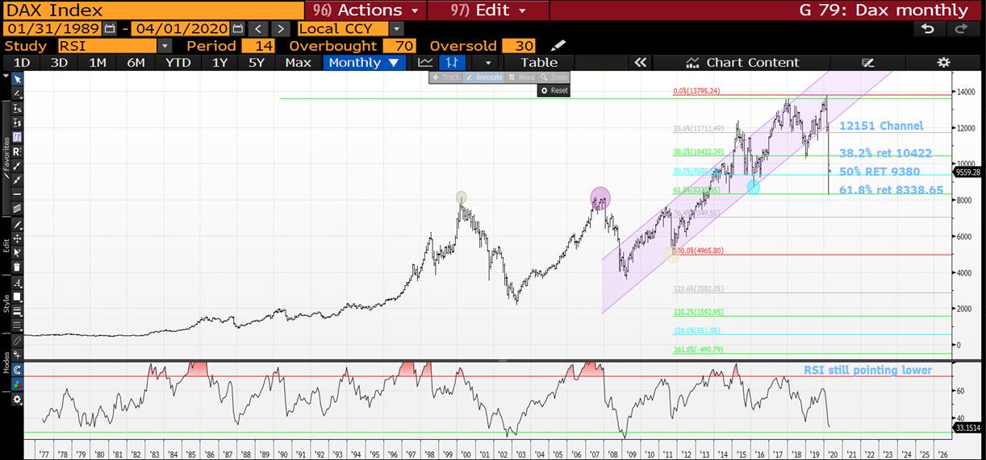Click the '50% RET 9380' annotation

(879, 172)
